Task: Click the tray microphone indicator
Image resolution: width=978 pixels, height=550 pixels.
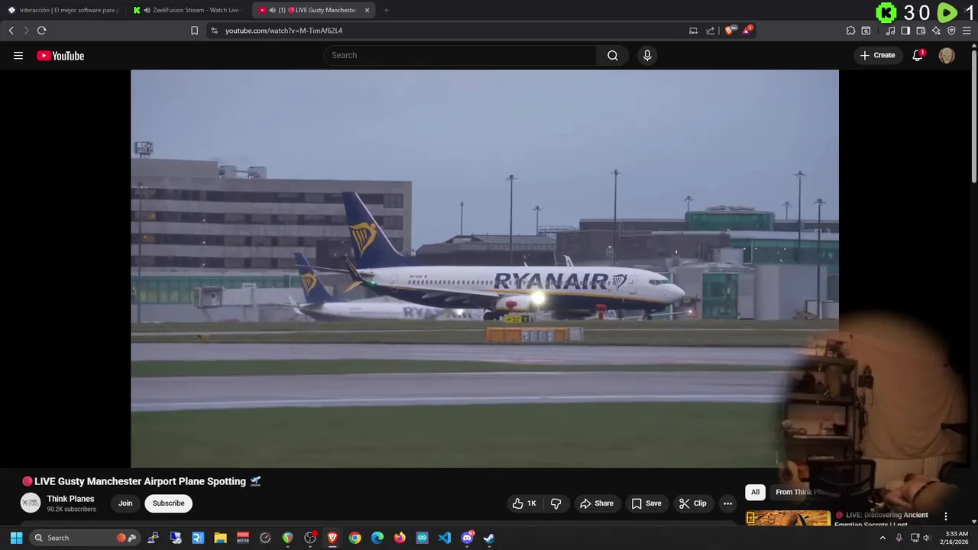Action: click(899, 538)
